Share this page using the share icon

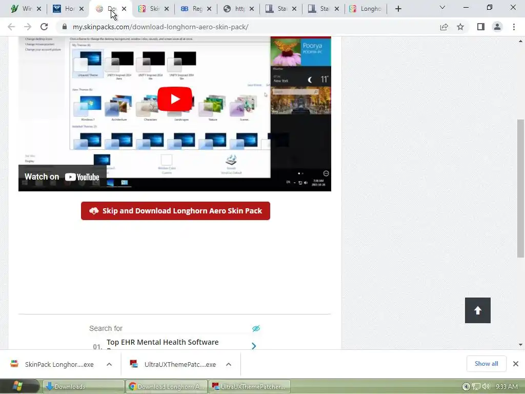(444, 27)
